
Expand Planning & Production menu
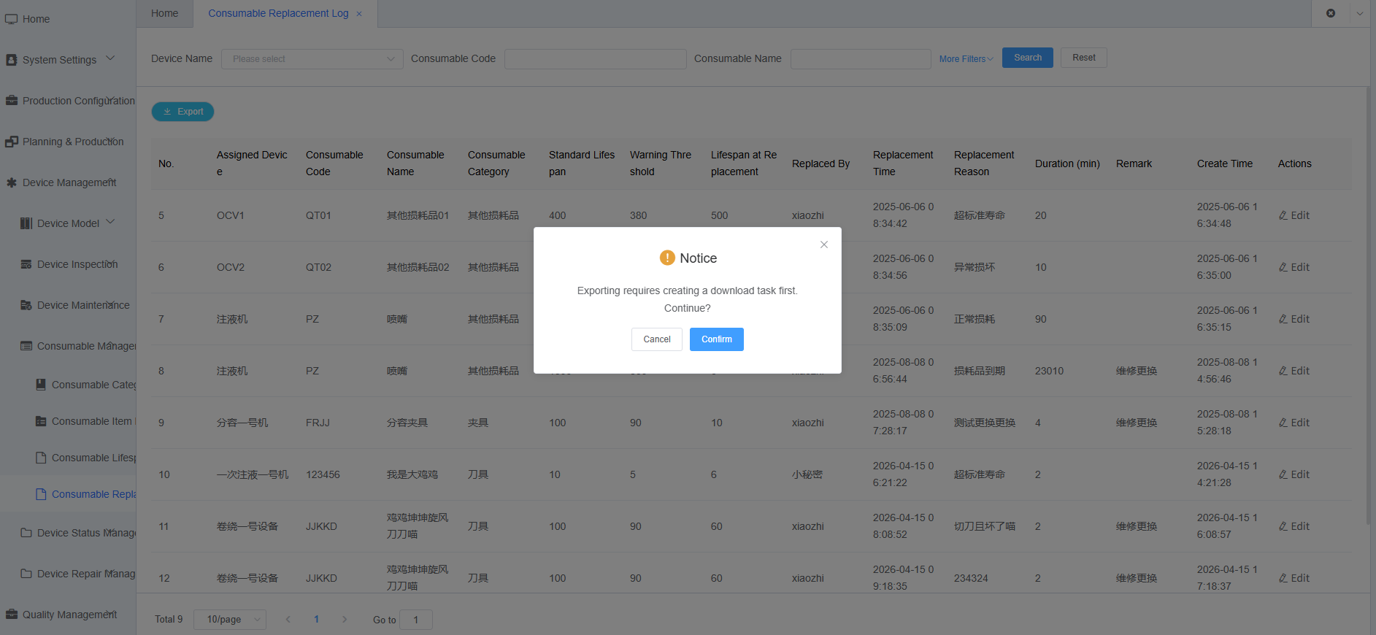coord(68,142)
